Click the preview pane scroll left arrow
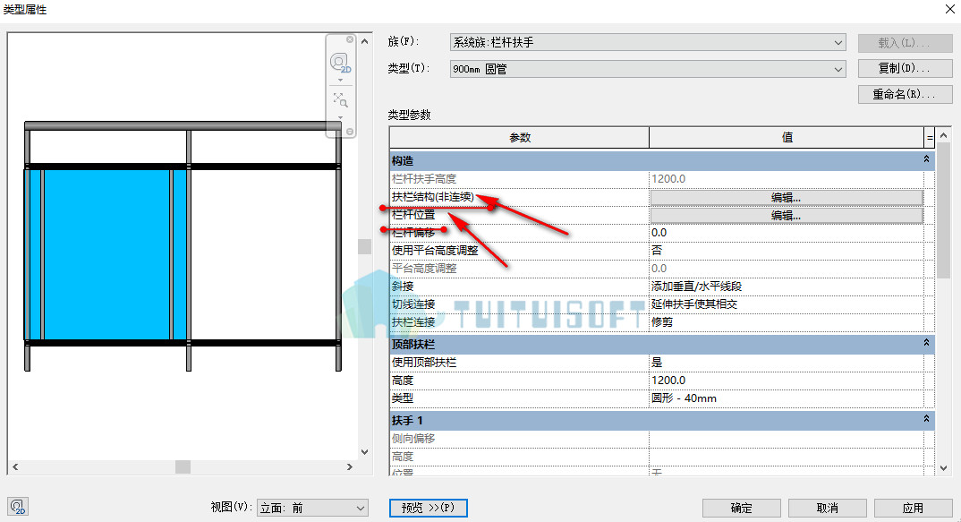The height and width of the screenshot is (522, 961). coord(15,466)
